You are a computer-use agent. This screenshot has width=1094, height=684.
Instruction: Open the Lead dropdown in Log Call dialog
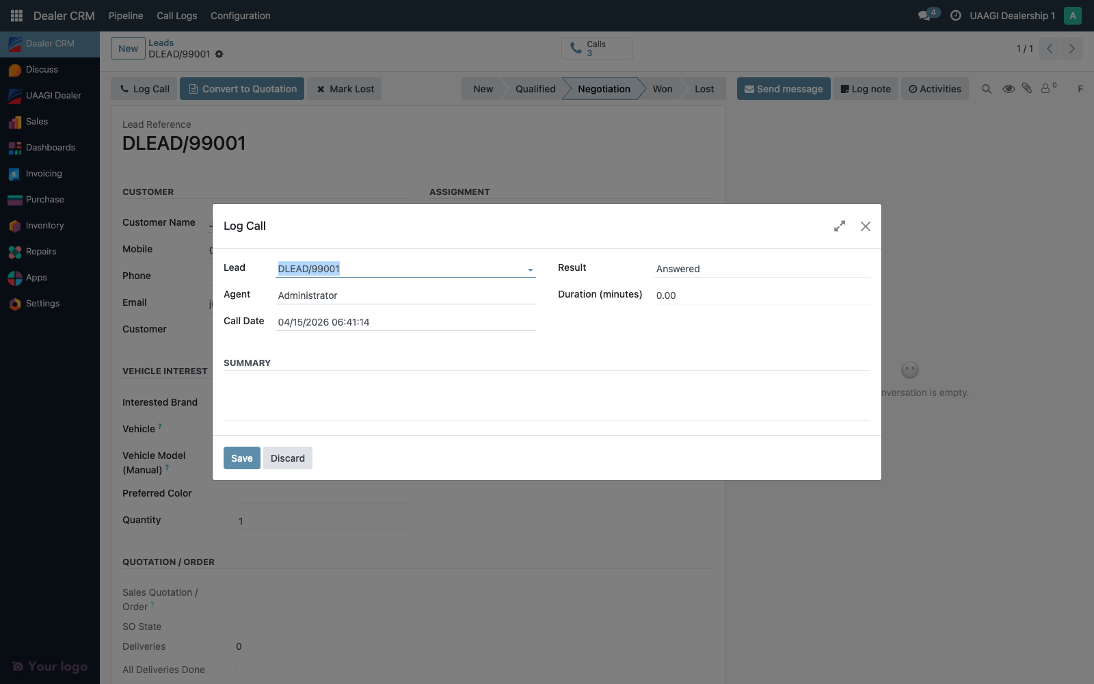click(530, 269)
